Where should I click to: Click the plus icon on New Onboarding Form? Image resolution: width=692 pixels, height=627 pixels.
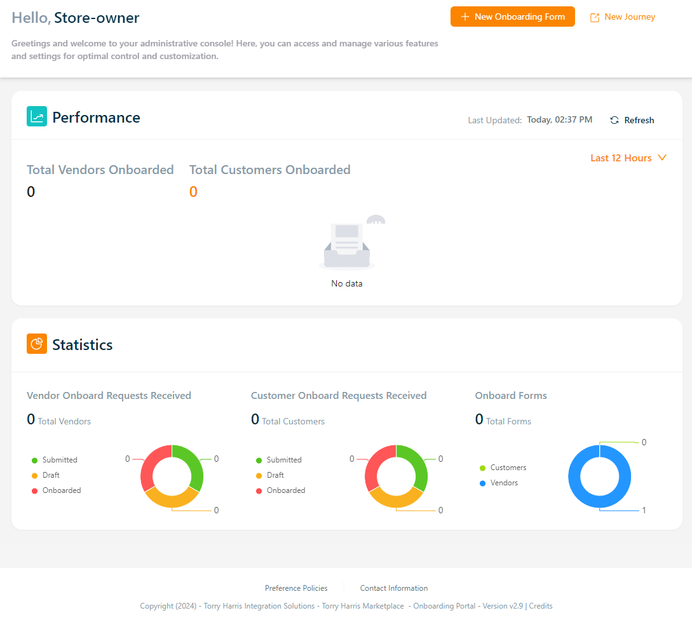click(x=465, y=17)
